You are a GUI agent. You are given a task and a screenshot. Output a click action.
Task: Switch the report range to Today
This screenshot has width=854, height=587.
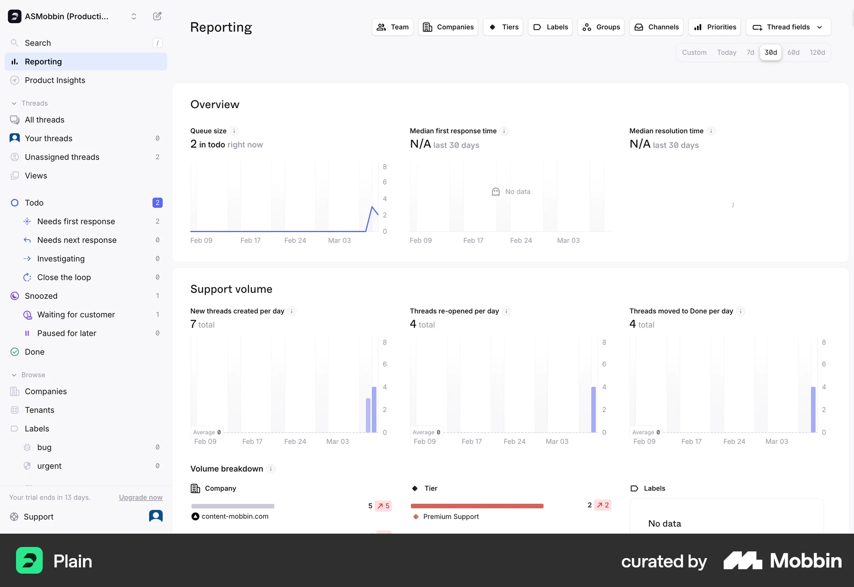click(x=726, y=52)
